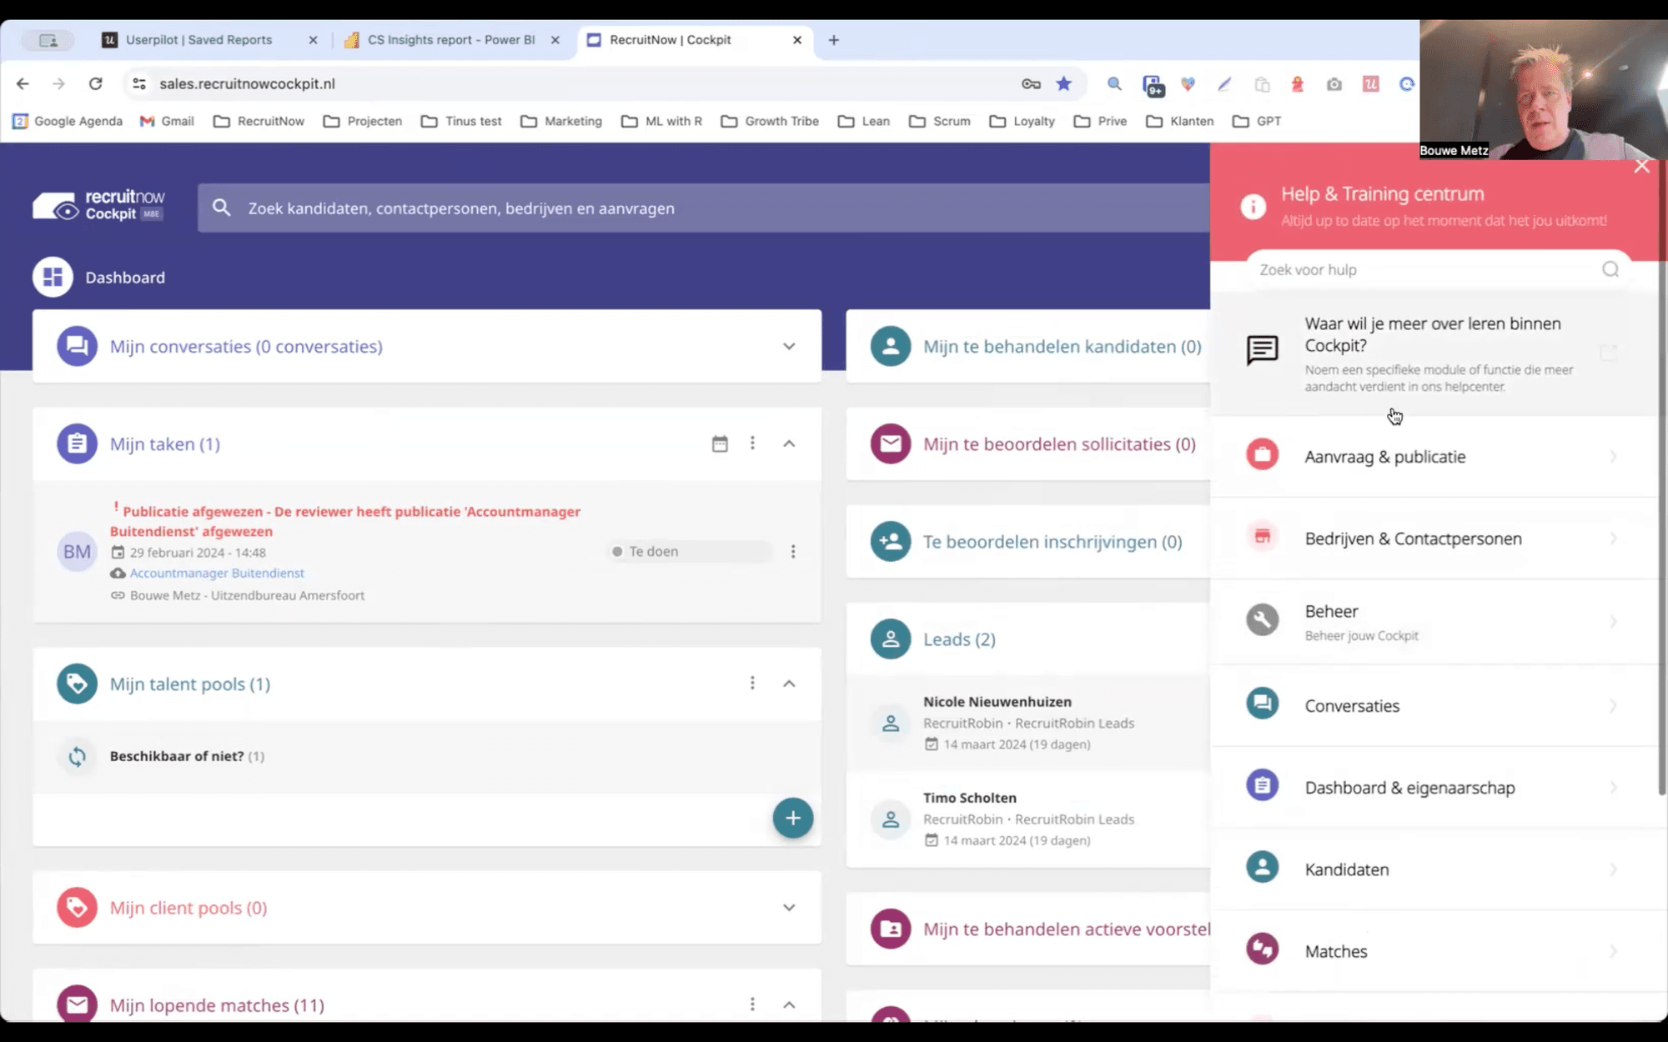Collapse the Mijn taken section chevron
Screen dimensions: 1668x1042
tap(788, 443)
